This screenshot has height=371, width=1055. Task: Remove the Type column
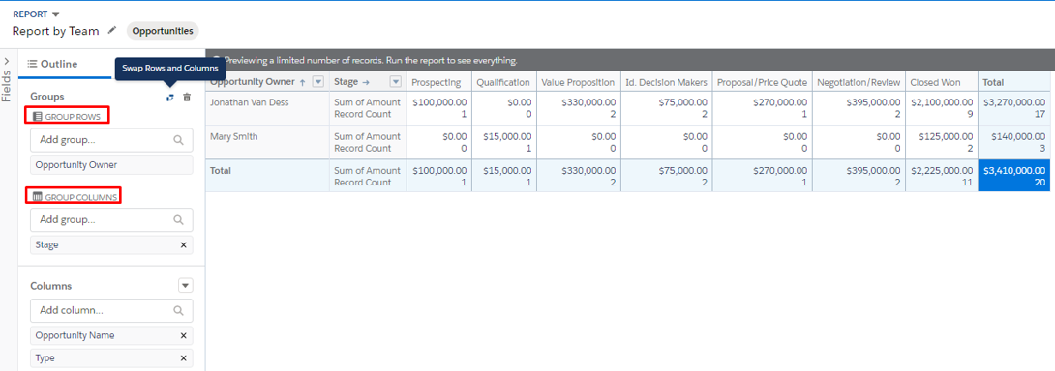pos(183,358)
